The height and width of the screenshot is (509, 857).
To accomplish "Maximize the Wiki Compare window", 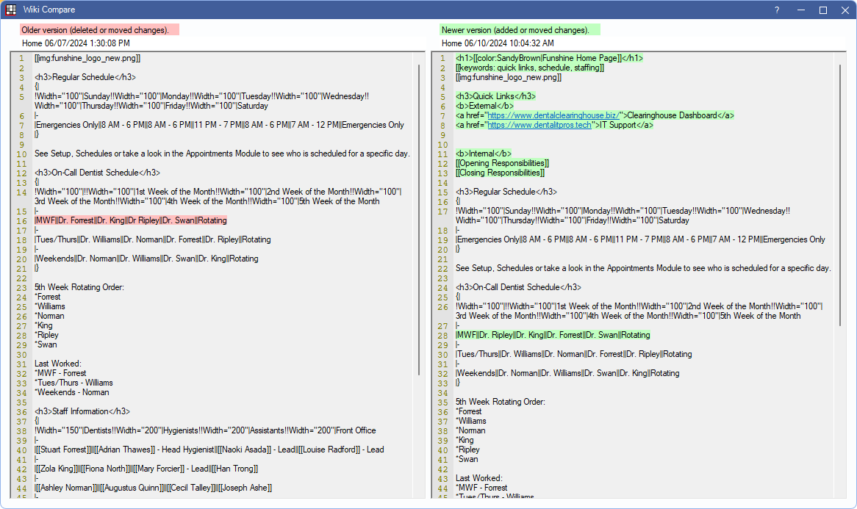I will coord(823,10).
